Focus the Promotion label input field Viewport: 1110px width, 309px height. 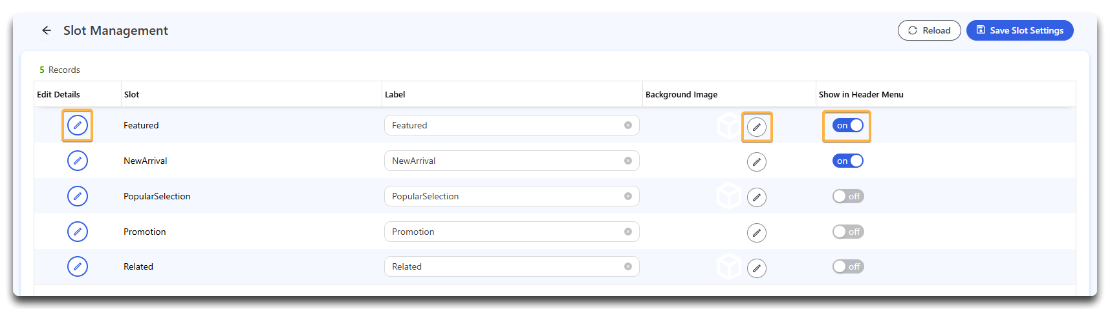click(505, 232)
